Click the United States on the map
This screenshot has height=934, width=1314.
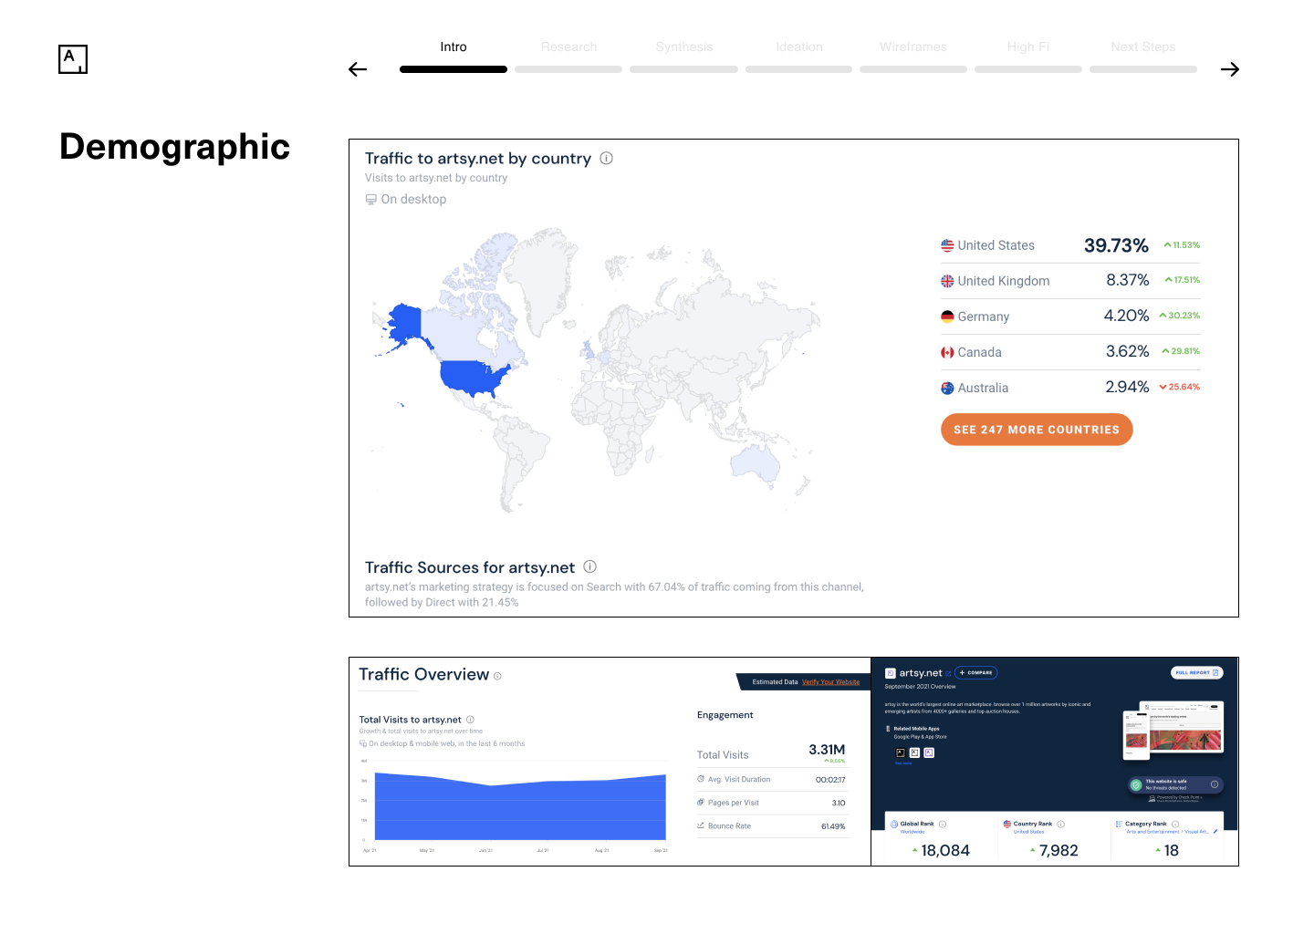pyautogui.click(x=474, y=377)
